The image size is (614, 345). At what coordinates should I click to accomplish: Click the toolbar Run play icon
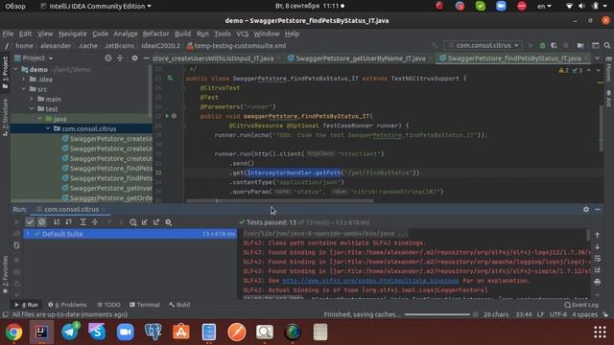[x=531, y=46]
